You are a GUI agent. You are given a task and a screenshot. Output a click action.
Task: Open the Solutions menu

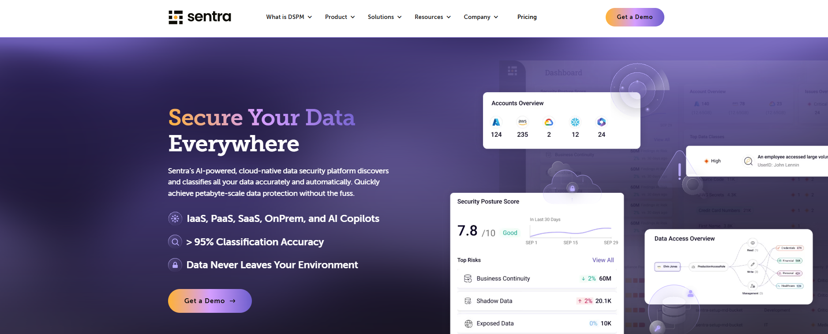coord(385,17)
